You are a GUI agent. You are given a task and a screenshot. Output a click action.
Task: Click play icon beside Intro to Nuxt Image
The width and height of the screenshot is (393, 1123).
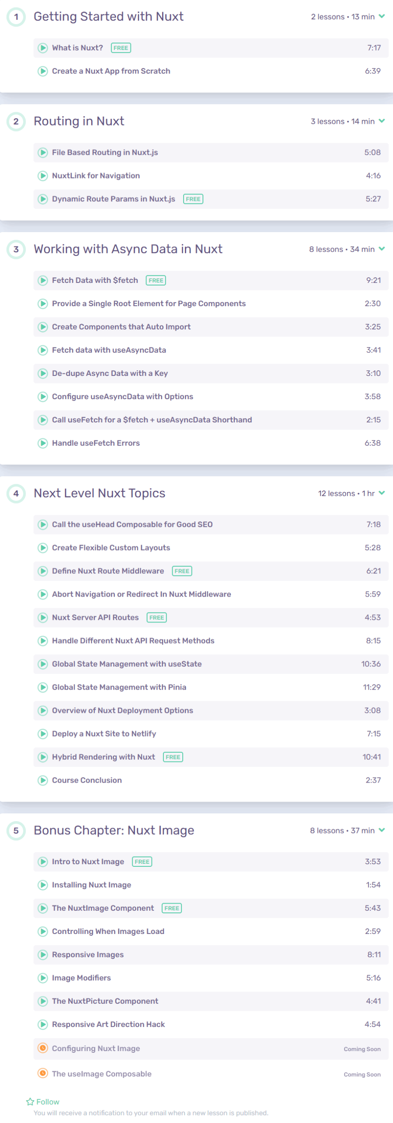click(x=42, y=862)
